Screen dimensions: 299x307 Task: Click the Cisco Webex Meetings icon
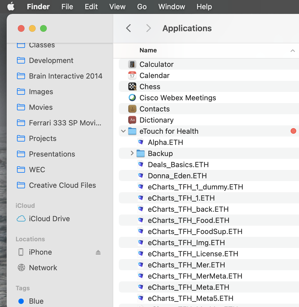coord(132,98)
